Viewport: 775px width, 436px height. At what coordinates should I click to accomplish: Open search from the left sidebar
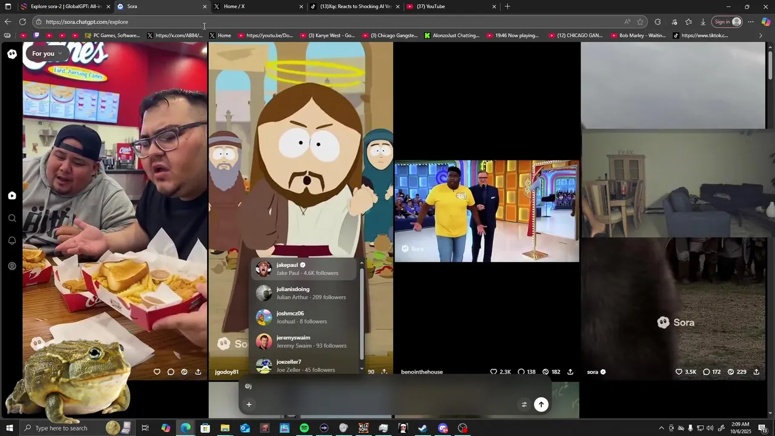tap(12, 218)
